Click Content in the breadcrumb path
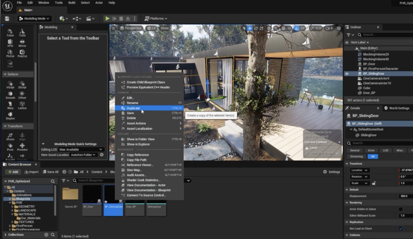This screenshot has height=239, width=413. 97,172
